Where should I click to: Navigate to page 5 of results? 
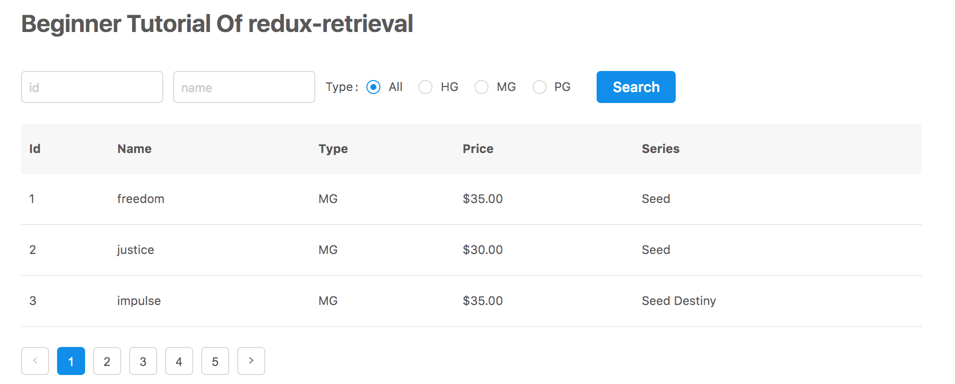click(215, 361)
